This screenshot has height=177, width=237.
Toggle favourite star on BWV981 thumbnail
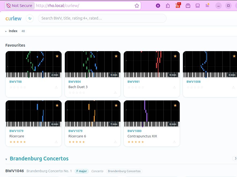(x=175, y=56)
